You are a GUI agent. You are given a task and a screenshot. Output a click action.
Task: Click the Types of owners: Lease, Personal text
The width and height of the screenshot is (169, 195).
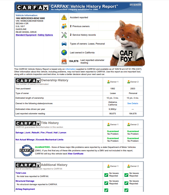tap(87, 44)
